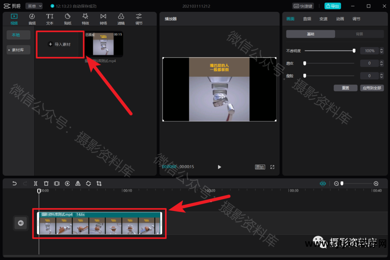The image size is (390, 260).
Task: Open the 音频 audio tab
Action: [32, 19]
